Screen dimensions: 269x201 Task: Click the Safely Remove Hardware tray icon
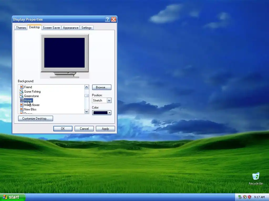[x=240, y=197]
